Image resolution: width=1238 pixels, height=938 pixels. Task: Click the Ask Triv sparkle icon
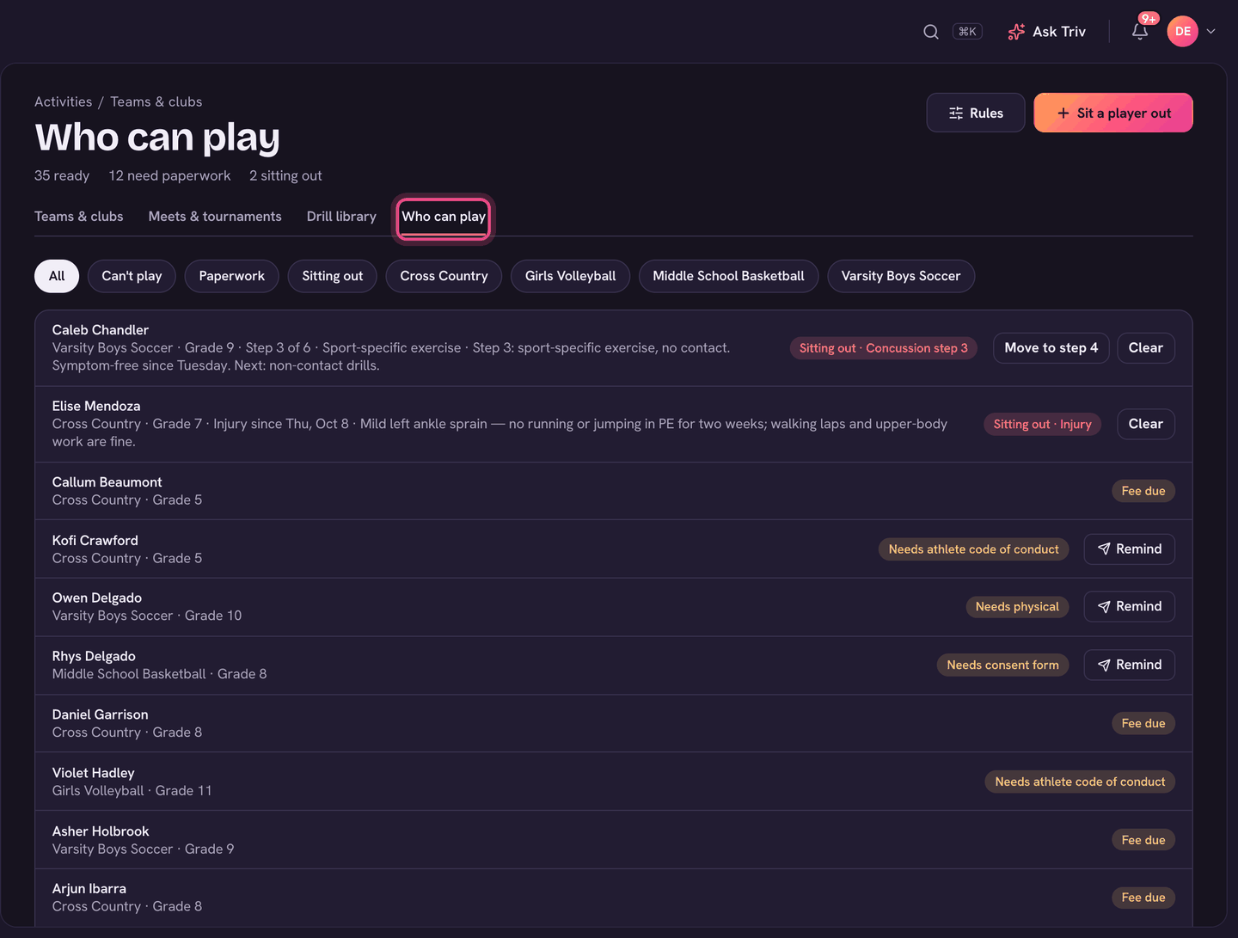click(x=1016, y=32)
